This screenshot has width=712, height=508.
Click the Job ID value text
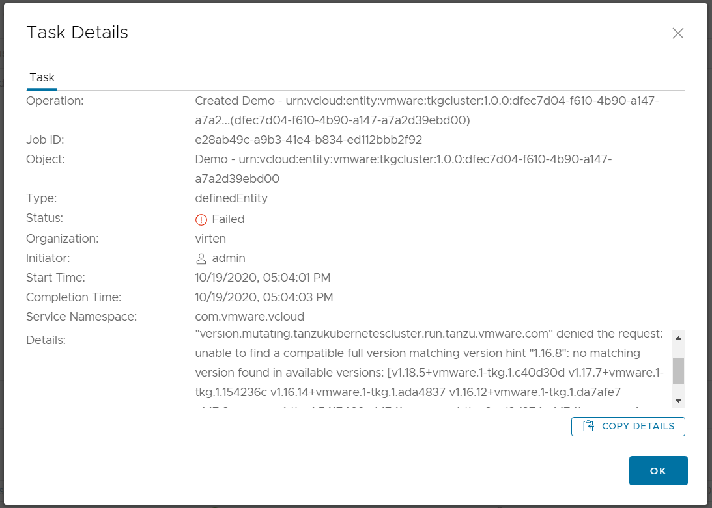(x=308, y=140)
